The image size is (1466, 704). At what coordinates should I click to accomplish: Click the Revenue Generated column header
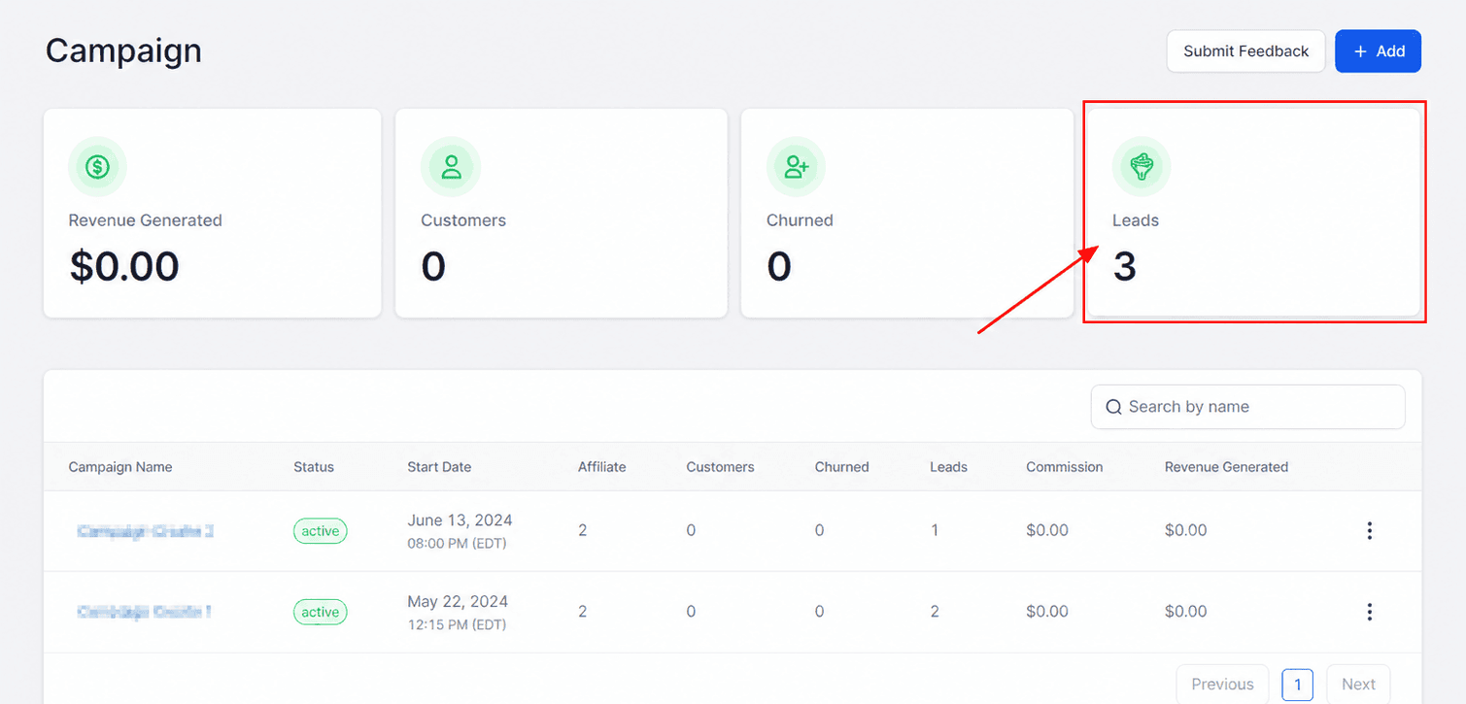point(1226,467)
